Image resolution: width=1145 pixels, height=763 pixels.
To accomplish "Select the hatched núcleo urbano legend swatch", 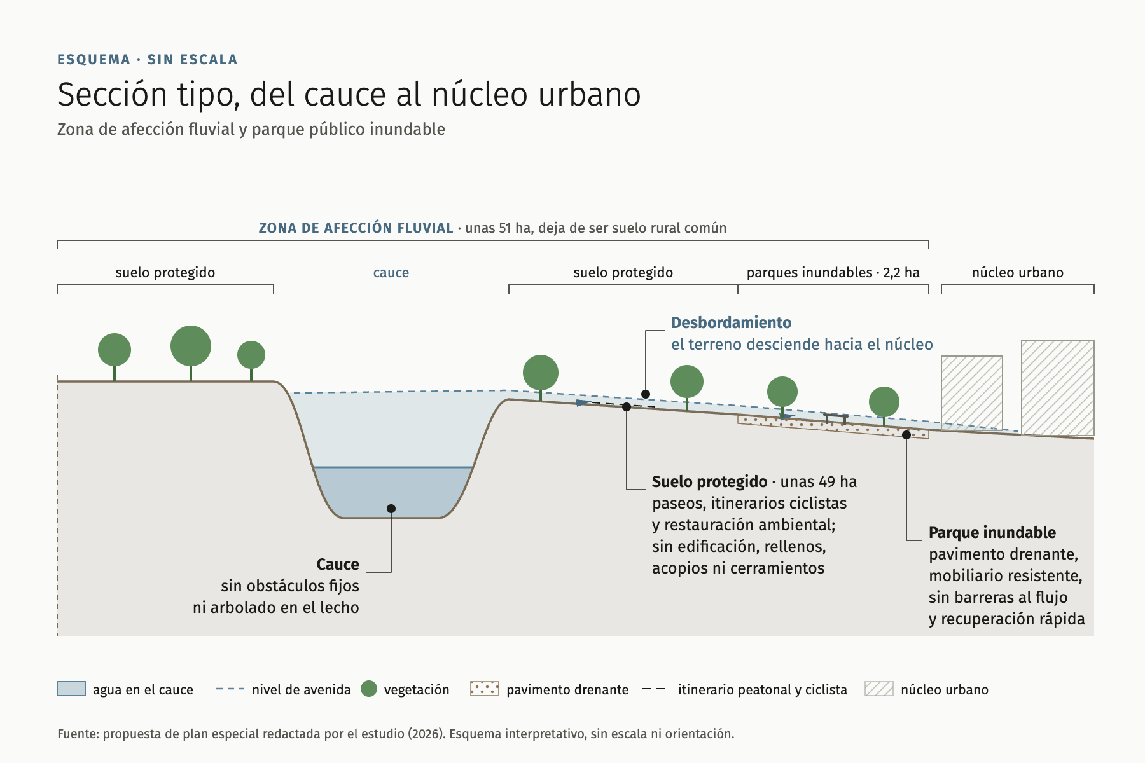I will (x=879, y=689).
